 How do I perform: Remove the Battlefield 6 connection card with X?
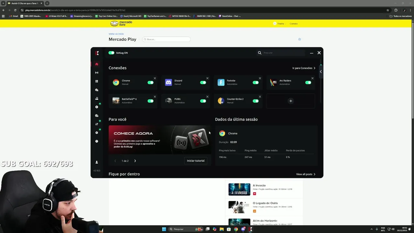tap(155, 97)
